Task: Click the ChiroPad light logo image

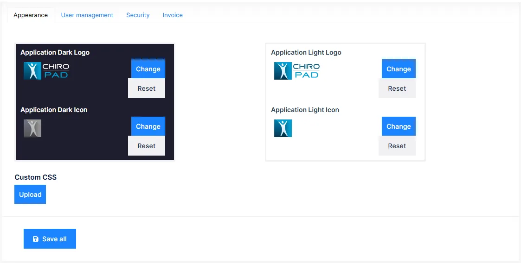Action: (297, 71)
